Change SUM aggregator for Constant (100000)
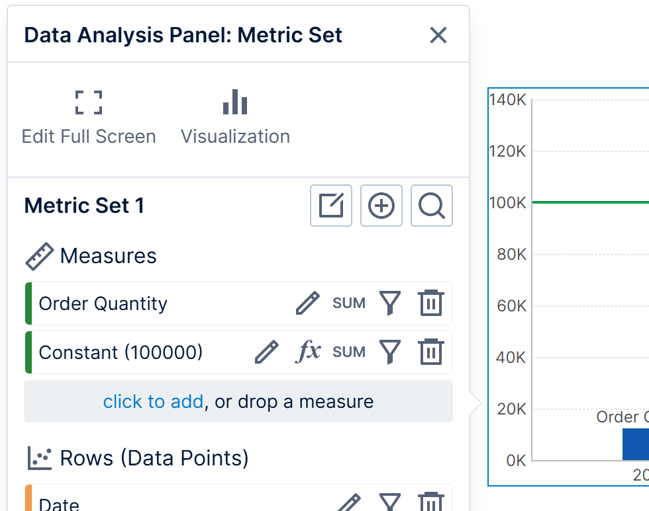Screen dimensions: 649x511 [349, 352]
